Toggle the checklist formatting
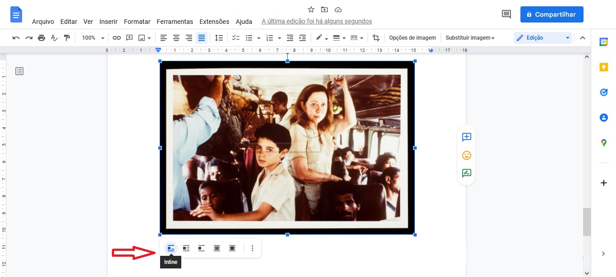The image size is (616, 277). point(236,38)
